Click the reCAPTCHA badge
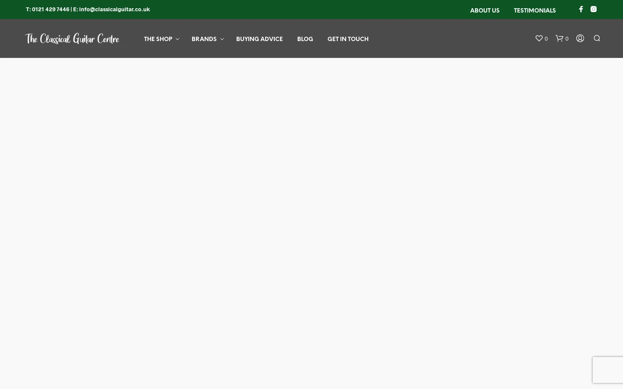Image resolution: width=623 pixels, height=389 pixels. tap(608, 370)
